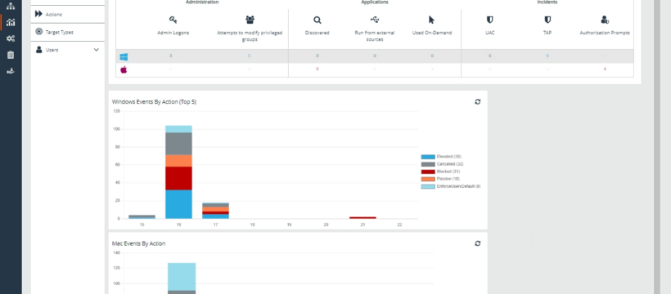
Task: Expand the Users menu chevron
Action: 97,50
